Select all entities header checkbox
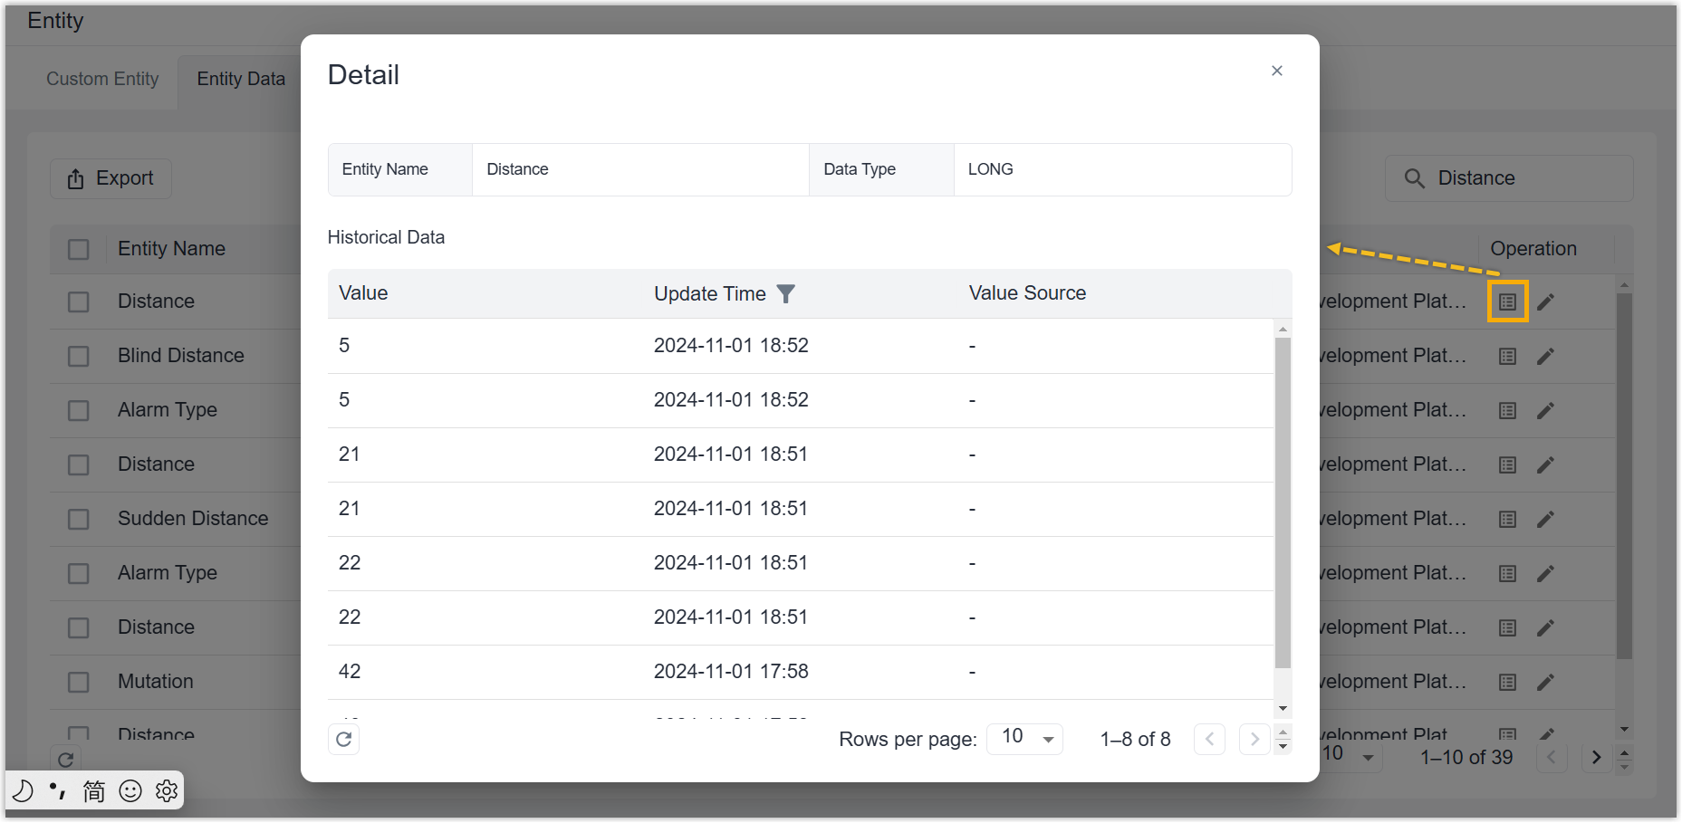This screenshot has height=823, width=1682. tap(79, 249)
